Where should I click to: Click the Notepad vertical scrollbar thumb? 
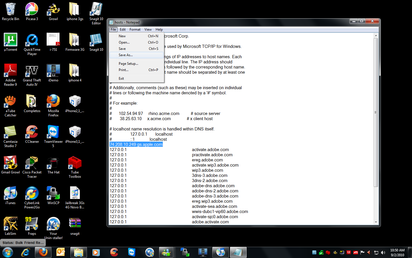coord(376,112)
